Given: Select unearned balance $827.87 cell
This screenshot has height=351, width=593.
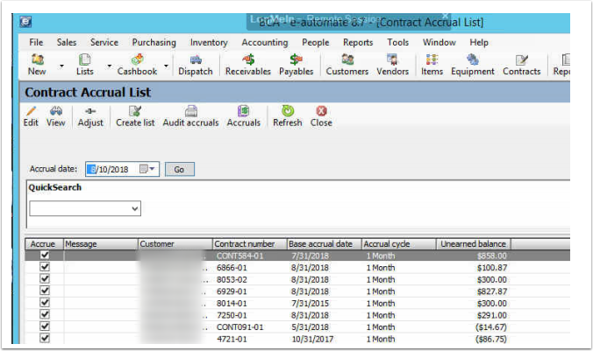Looking at the screenshot, I should 491,291.
